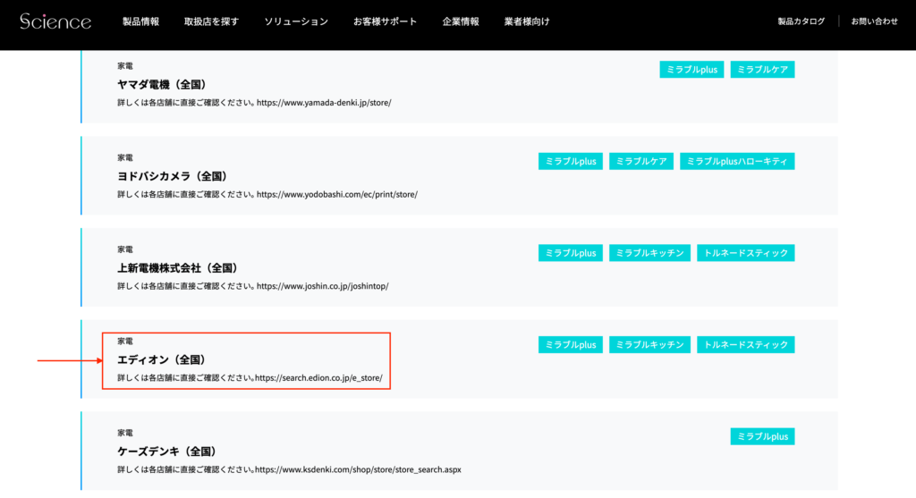Screen dimensions: 916x498
Task: Open the お問い合わせ contact link
Action: (875, 21)
